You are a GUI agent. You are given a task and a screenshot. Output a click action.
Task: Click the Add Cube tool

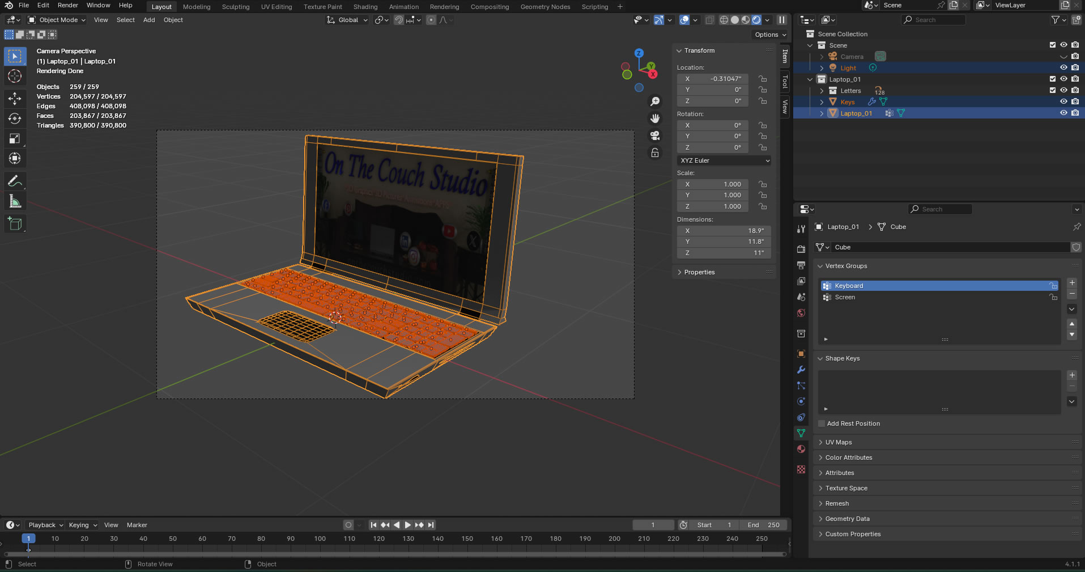15,224
